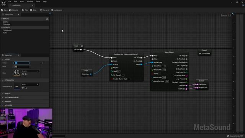Image resolution: width=245 pixels, height=138 pixels.
Task: Collapse the Sound section
Action: (x=2, y=59)
